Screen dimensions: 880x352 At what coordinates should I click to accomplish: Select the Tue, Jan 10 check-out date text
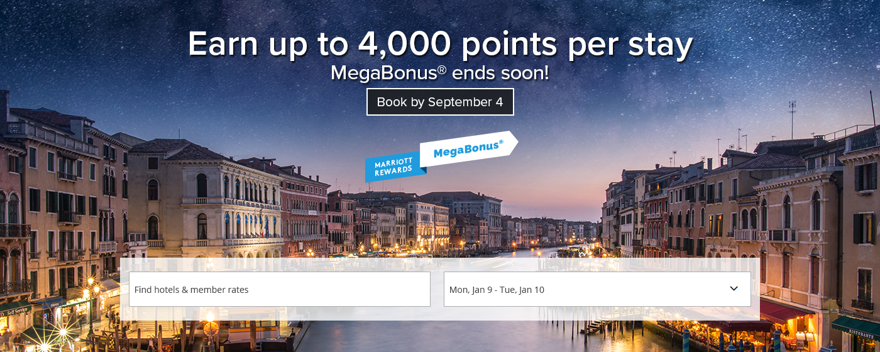pos(522,290)
